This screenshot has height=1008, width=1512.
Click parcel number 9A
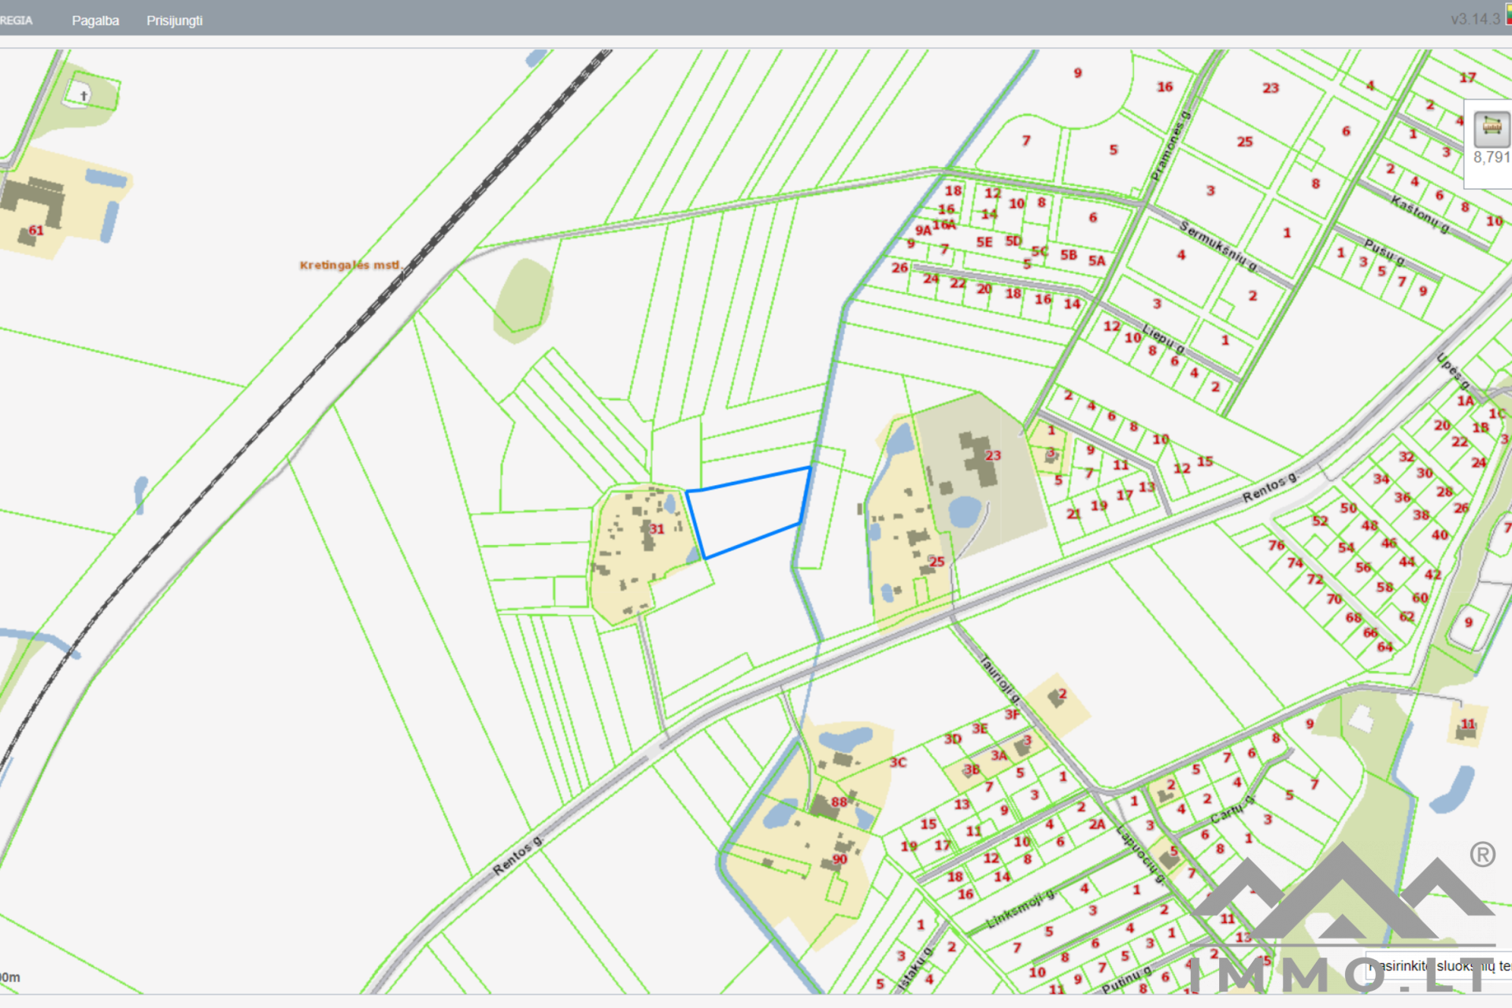click(923, 230)
